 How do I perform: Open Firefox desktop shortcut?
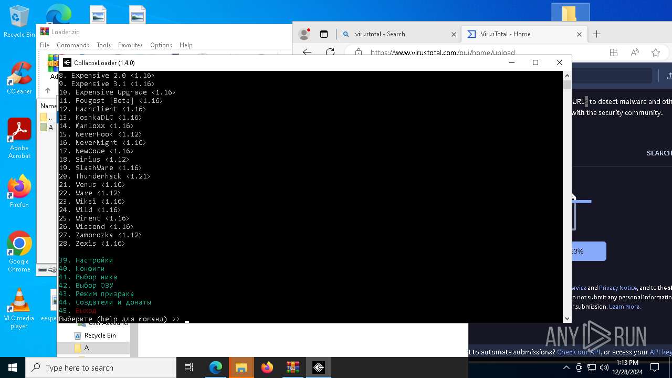pos(19,191)
